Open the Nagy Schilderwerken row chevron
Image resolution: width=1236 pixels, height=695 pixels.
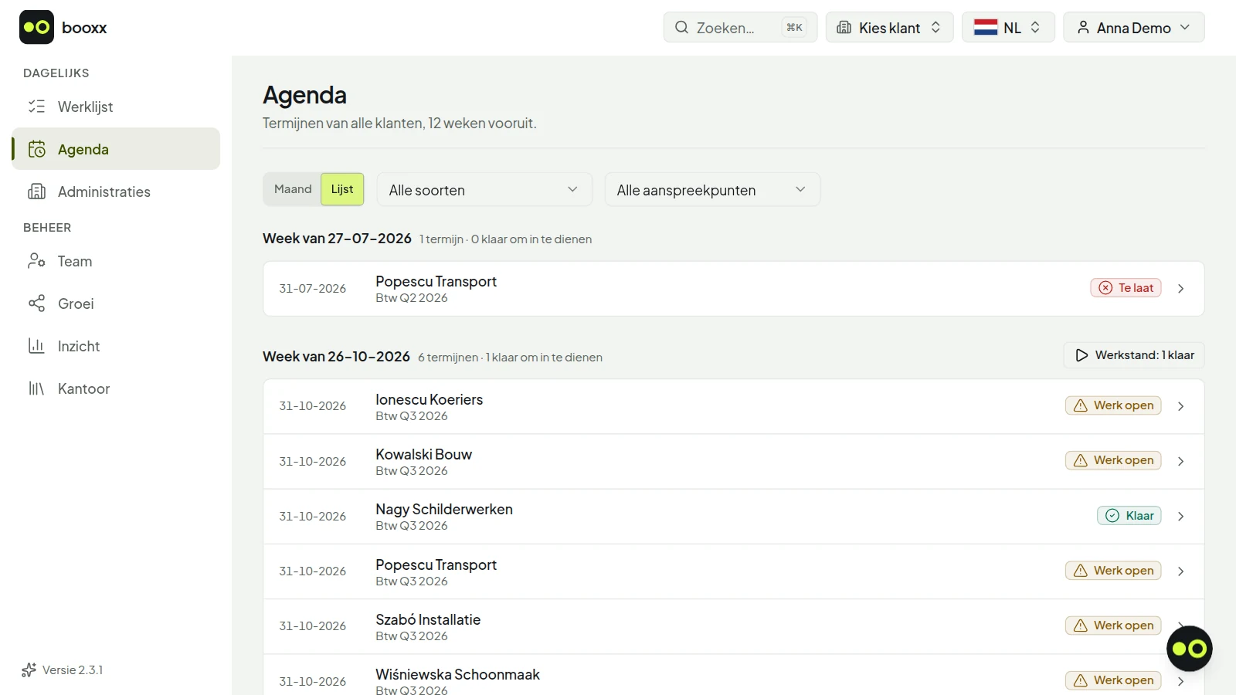click(x=1181, y=517)
